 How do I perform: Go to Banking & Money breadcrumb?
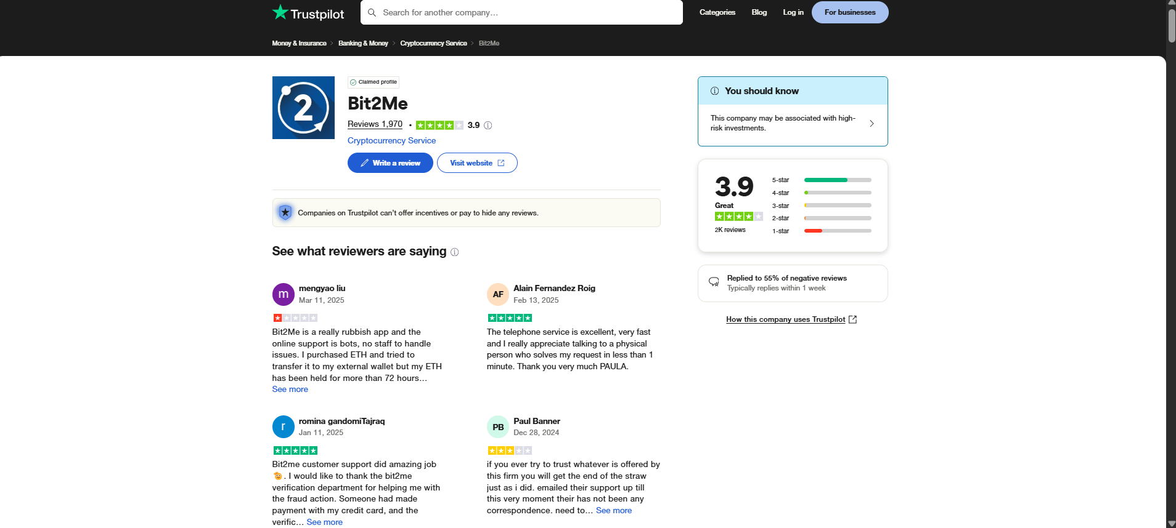(363, 43)
